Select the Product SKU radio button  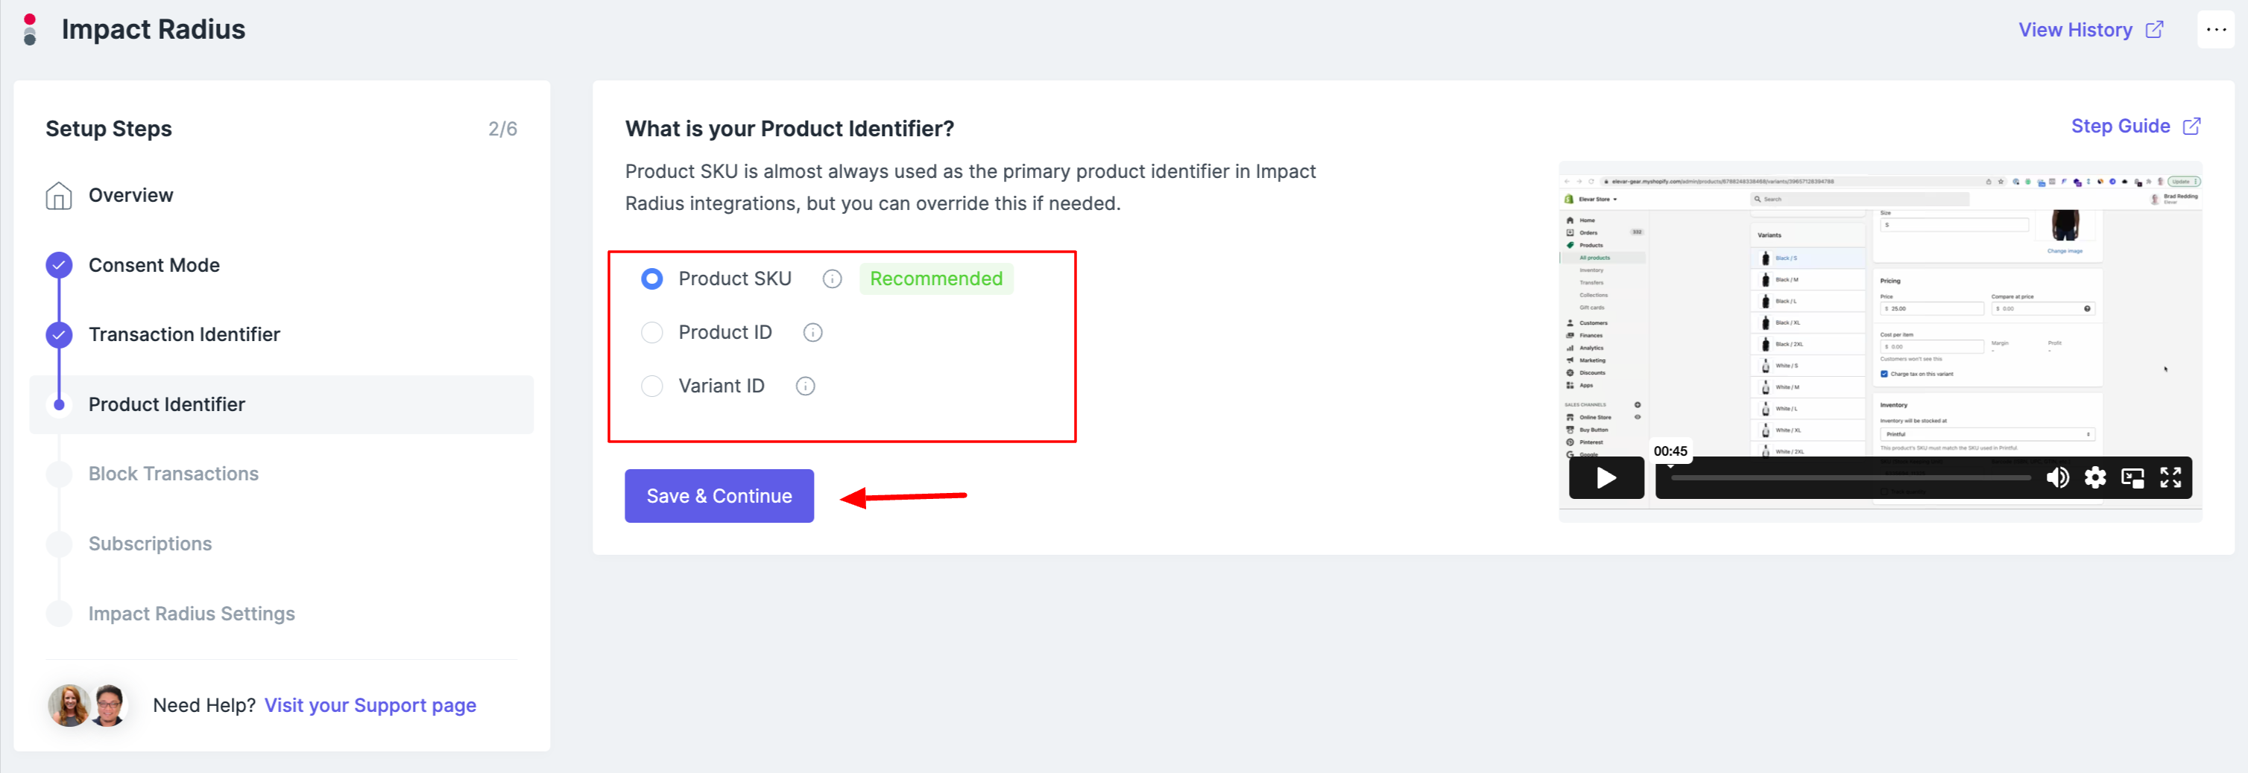[652, 279]
